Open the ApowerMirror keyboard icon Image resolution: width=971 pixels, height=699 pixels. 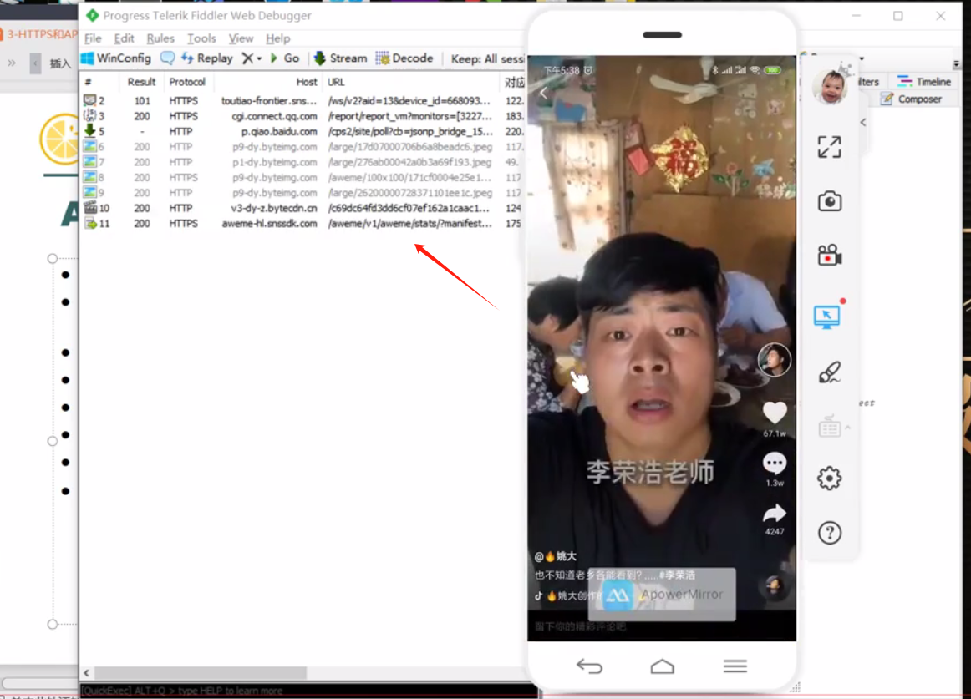pyautogui.click(x=829, y=428)
